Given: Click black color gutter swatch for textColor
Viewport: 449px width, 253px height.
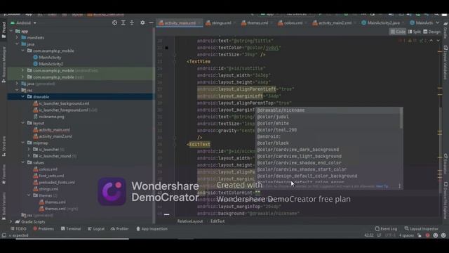Looking at the screenshot, I should (x=166, y=48).
